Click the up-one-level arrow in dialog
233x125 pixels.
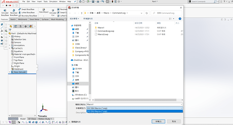click(x=82, y=13)
